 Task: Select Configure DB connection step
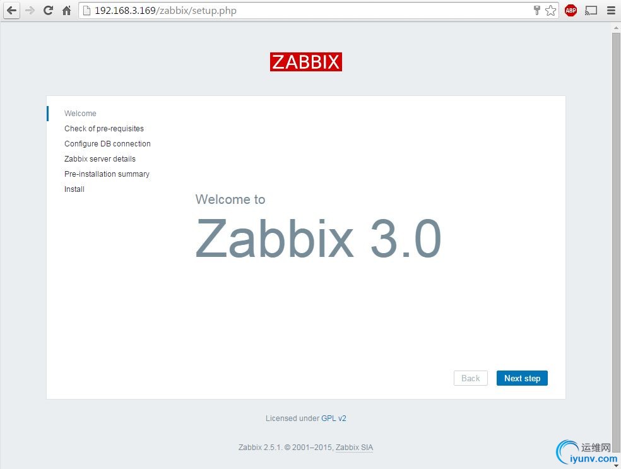[107, 143]
